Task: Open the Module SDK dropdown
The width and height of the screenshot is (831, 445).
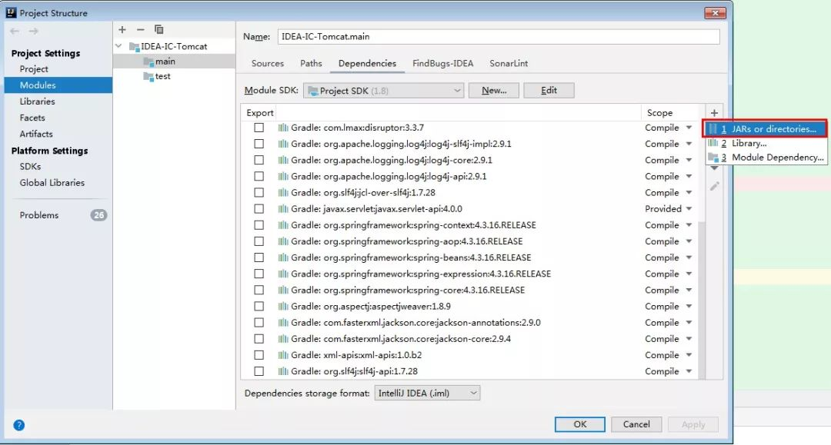Action: coord(384,91)
